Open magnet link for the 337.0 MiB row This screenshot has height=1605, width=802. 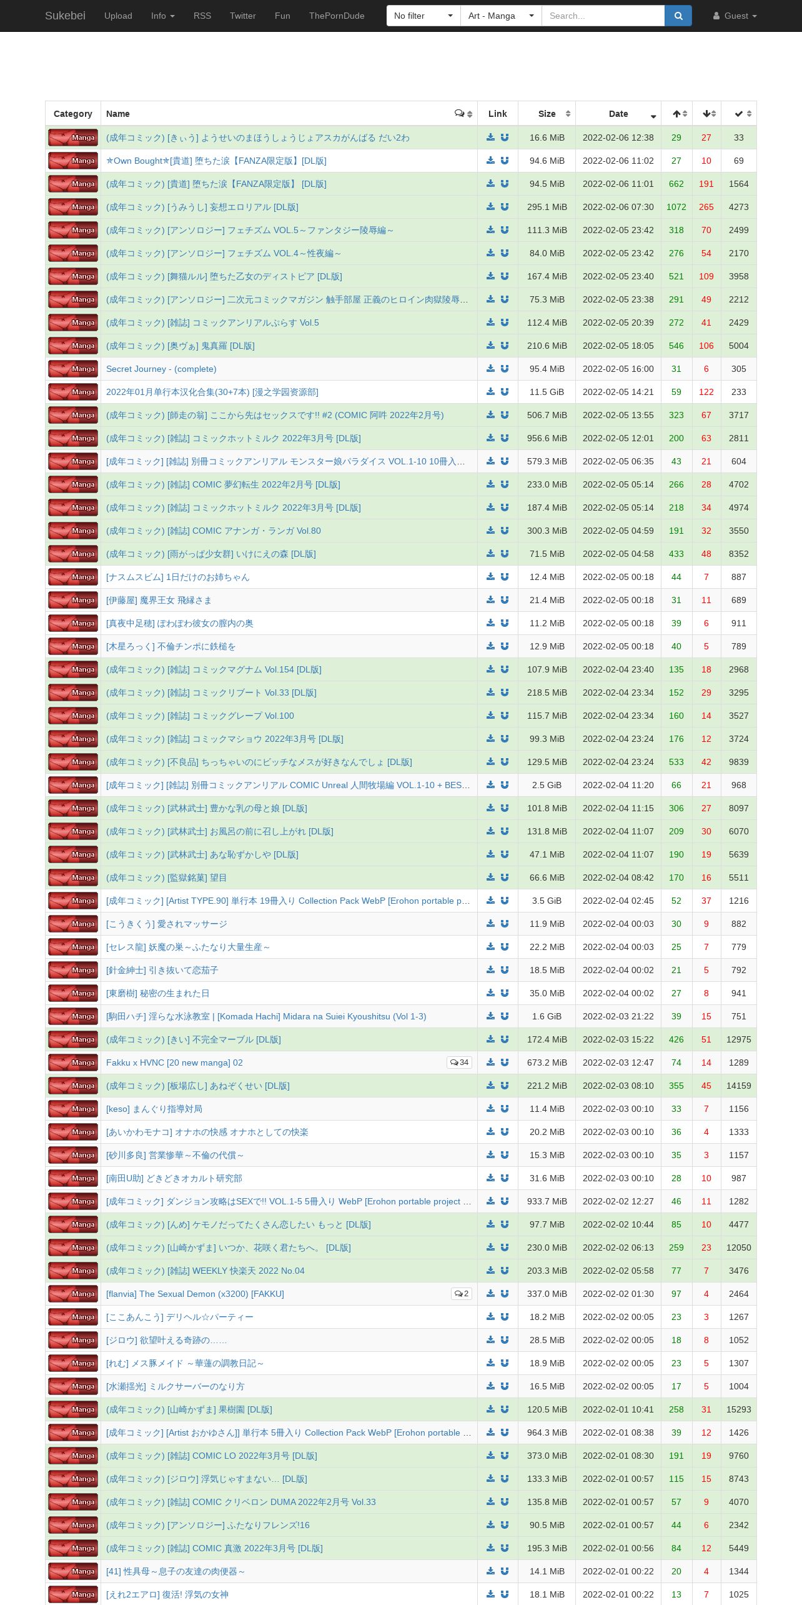[505, 1294]
